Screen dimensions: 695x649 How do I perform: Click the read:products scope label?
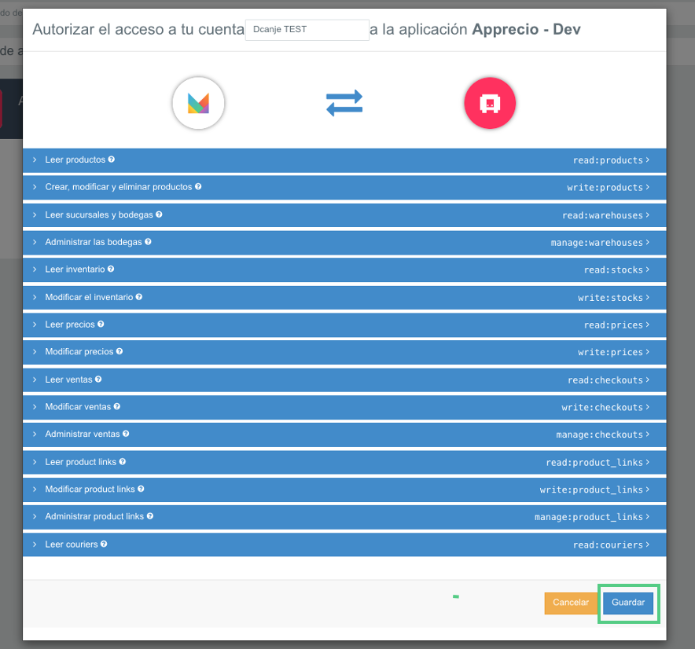click(608, 160)
